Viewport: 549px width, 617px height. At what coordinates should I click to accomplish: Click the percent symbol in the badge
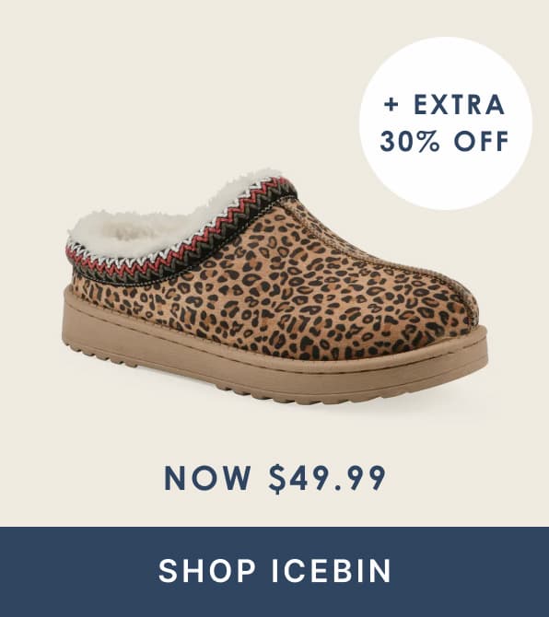(x=428, y=141)
